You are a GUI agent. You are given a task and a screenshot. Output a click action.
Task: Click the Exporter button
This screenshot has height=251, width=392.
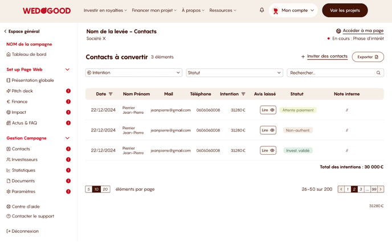point(367,57)
